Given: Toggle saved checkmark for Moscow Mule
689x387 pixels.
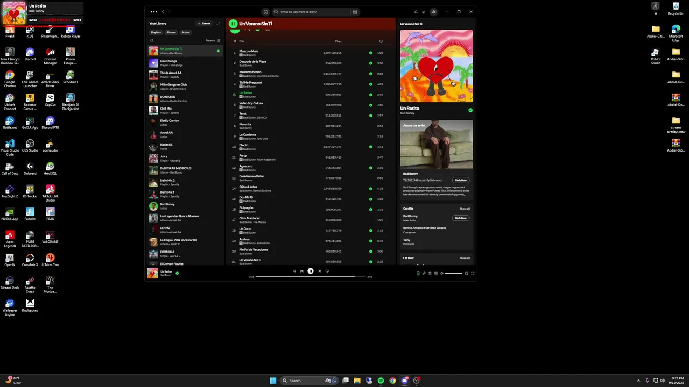Looking at the screenshot, I should coord(370,53).
